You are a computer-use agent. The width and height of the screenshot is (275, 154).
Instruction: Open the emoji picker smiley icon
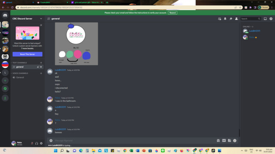pyautogui.click(x=235, y=141)
